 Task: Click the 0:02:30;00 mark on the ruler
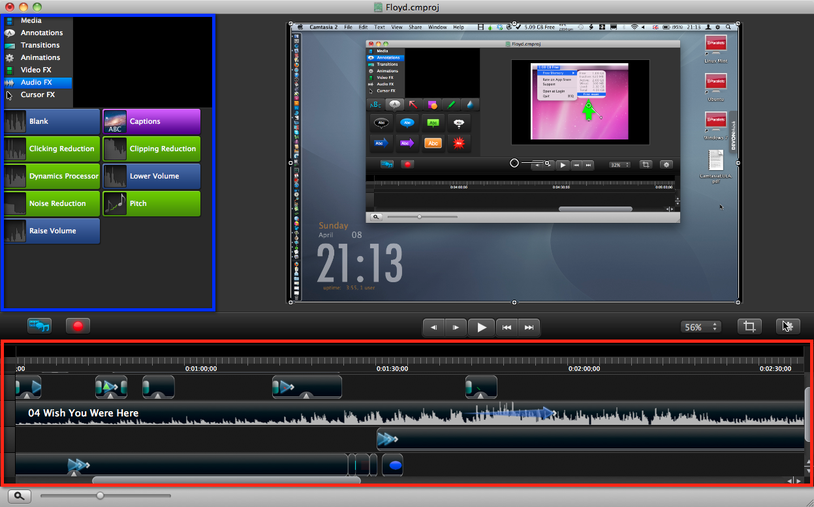pyautogui.click(x=775, y=368)
